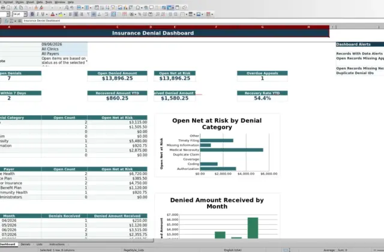384x252 pixels.
Task: Open the Sheet menu
Action: tap(30, 2)
